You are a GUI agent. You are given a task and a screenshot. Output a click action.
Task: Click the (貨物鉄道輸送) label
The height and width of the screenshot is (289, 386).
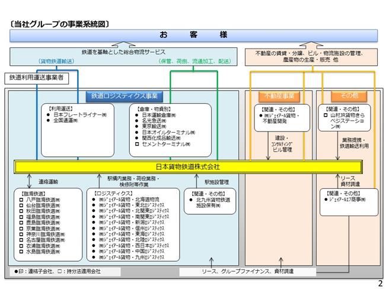point(56,61)
